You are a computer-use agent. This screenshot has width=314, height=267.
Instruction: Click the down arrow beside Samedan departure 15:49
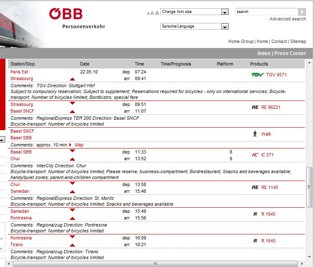[x=72, y=210]
